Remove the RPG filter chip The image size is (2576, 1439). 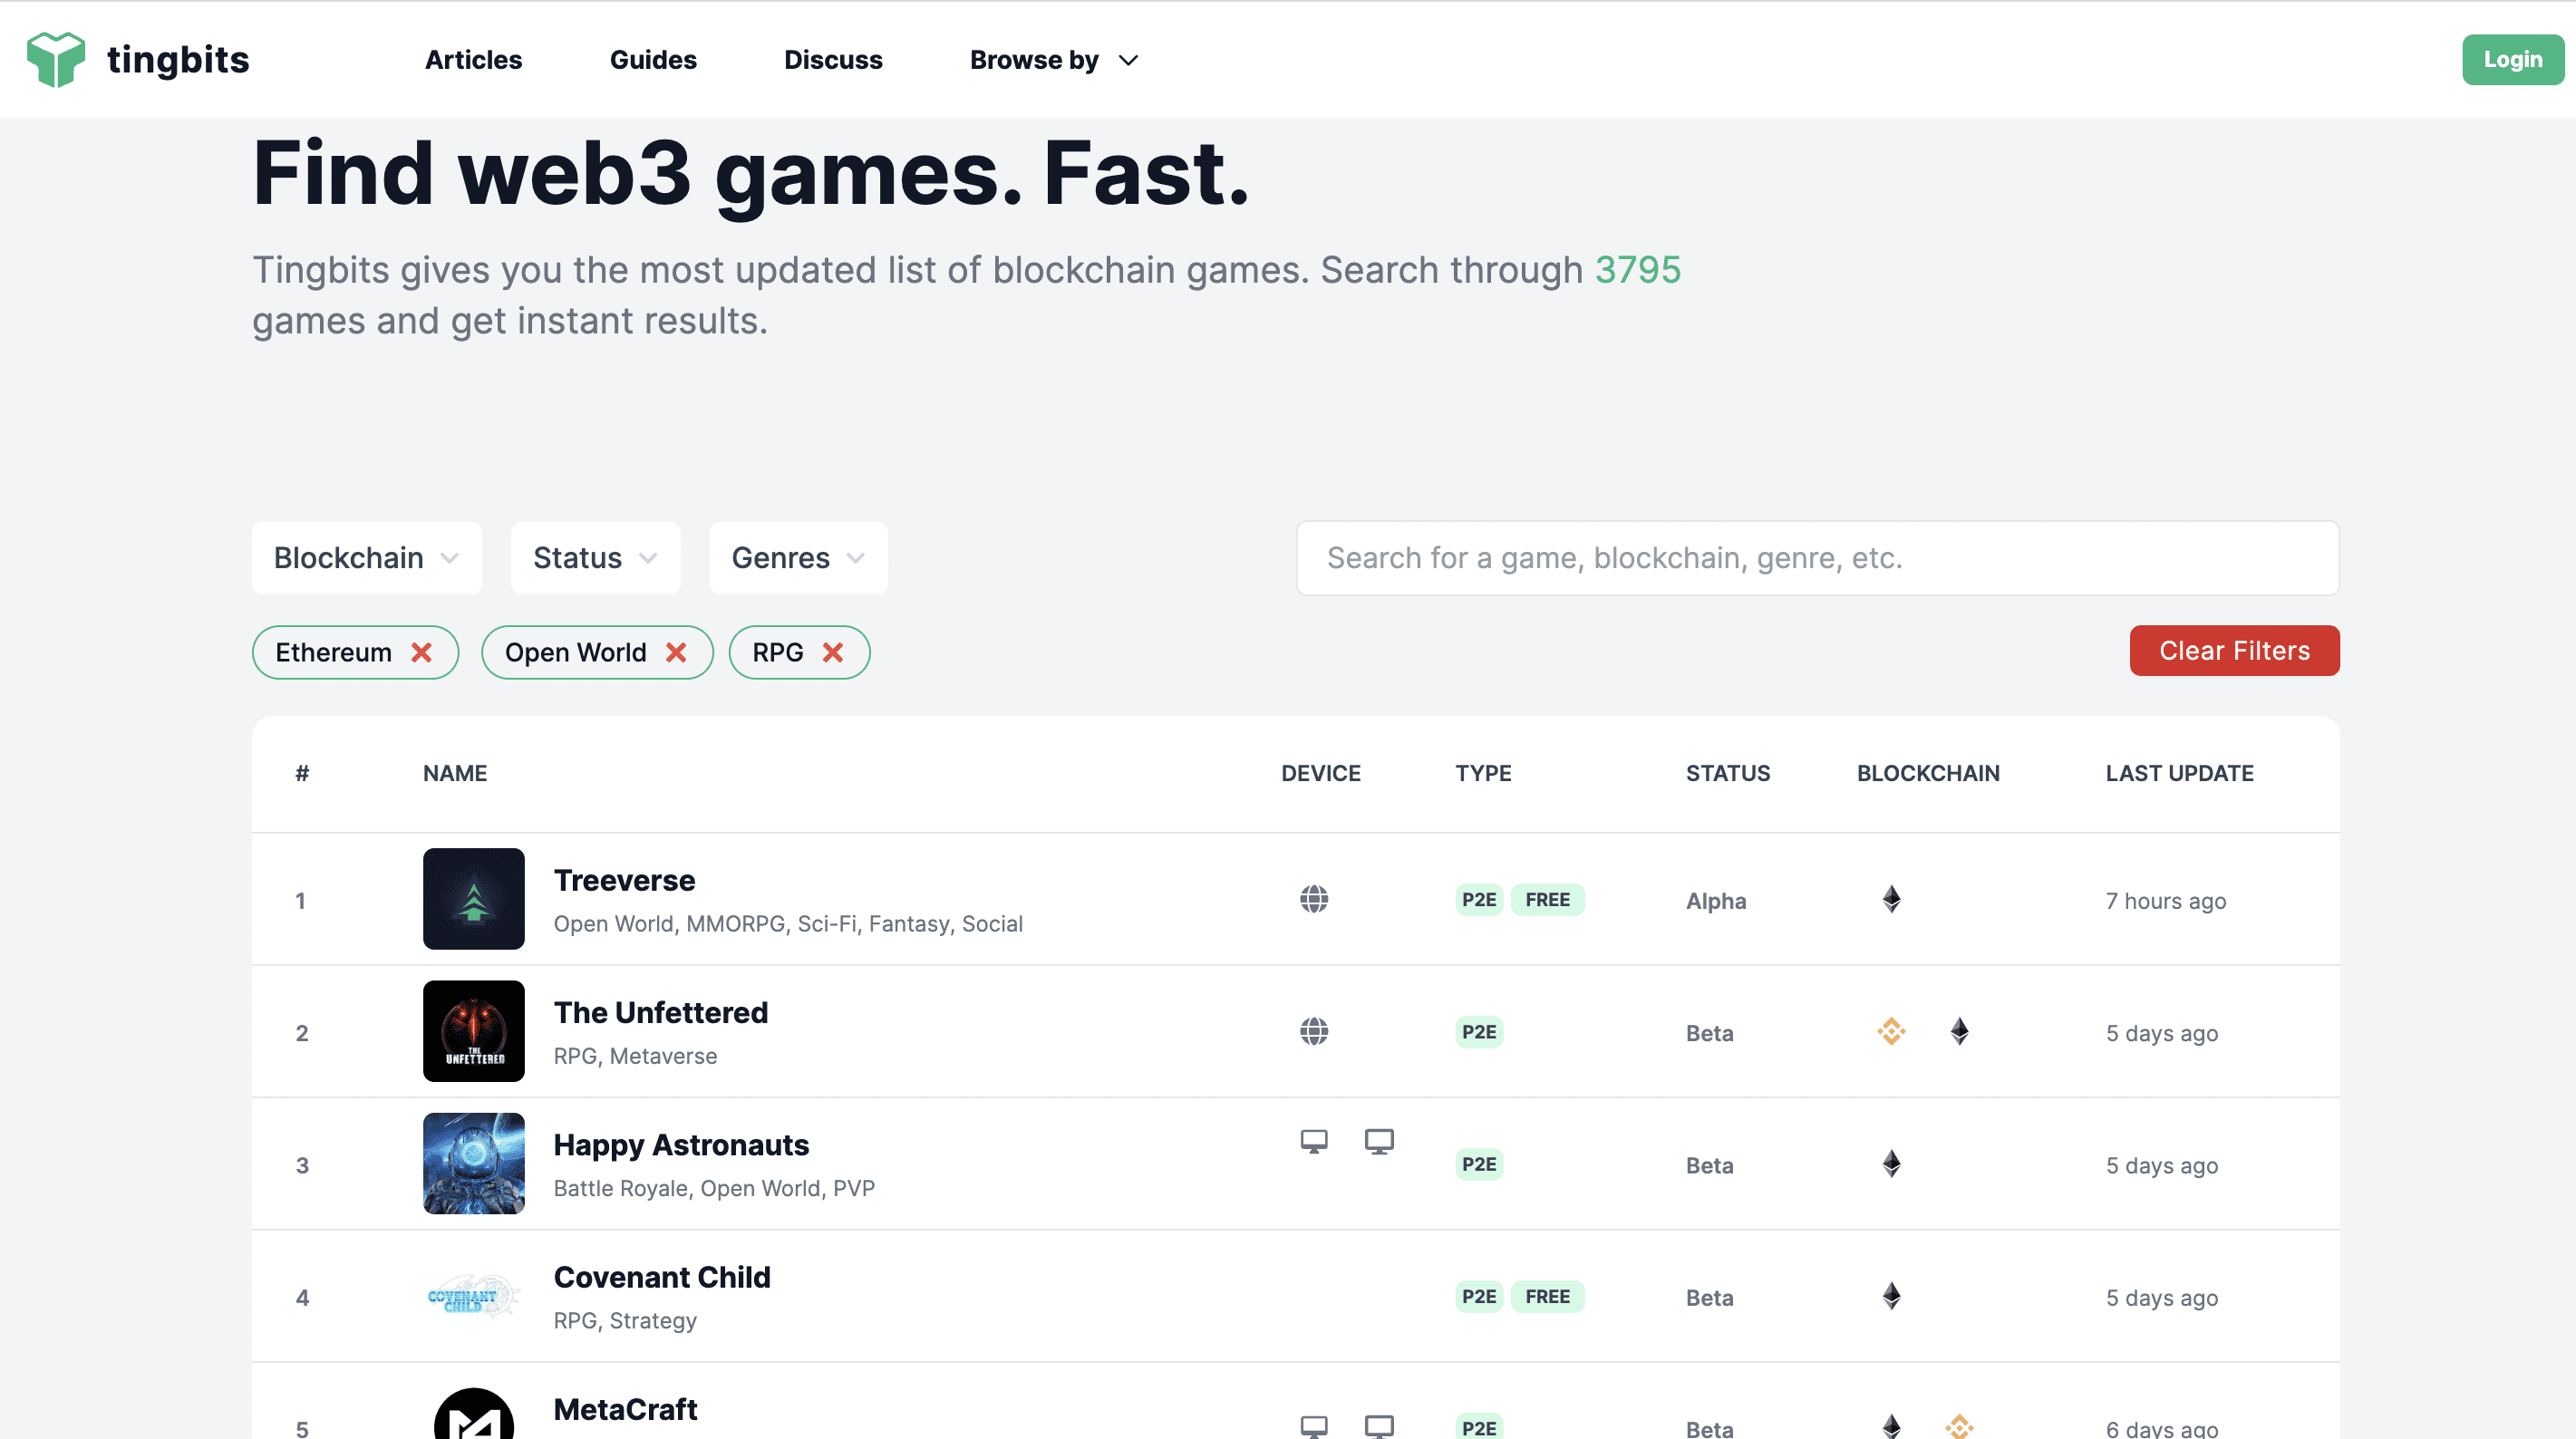pos(833,652)
